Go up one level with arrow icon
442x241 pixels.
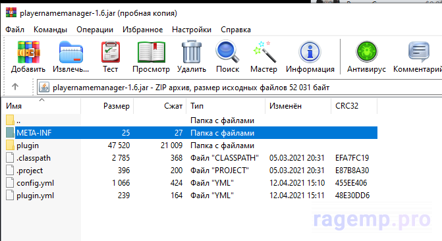[x=15, y=86]
